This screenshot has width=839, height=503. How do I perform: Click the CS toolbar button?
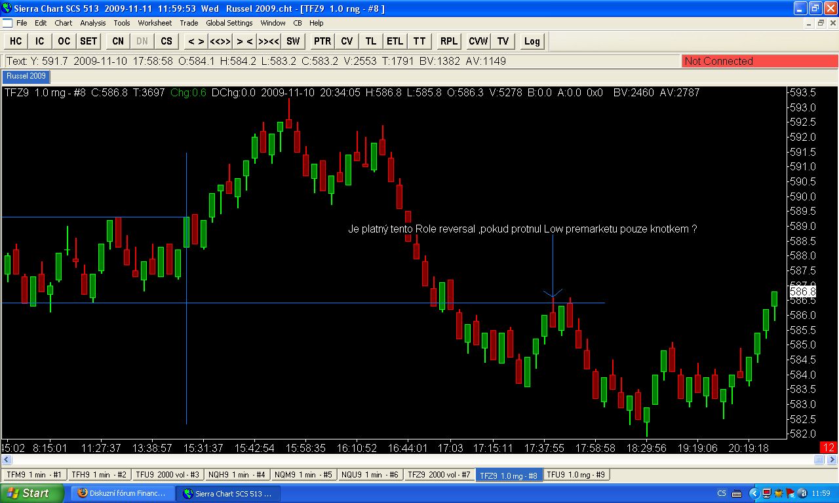pyautogui.click(x=166, y=41)
